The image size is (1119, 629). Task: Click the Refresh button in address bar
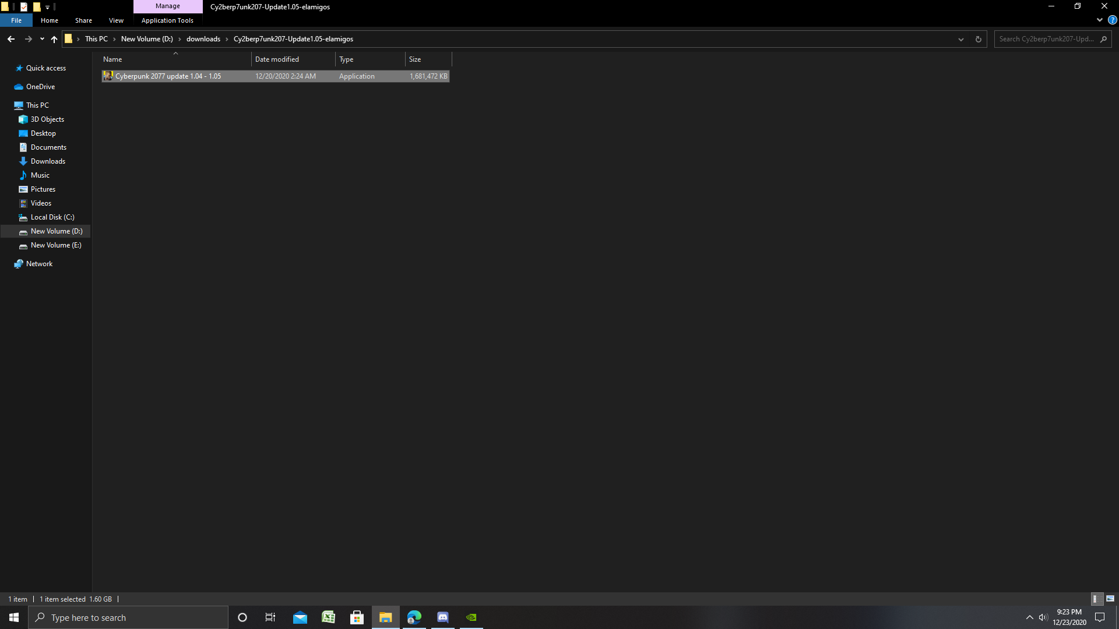coord(979,39)
